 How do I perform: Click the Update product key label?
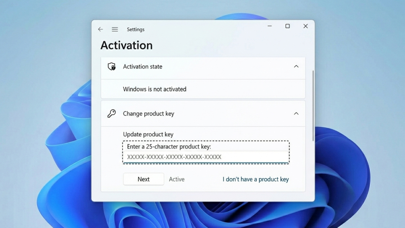coord(148,135)
